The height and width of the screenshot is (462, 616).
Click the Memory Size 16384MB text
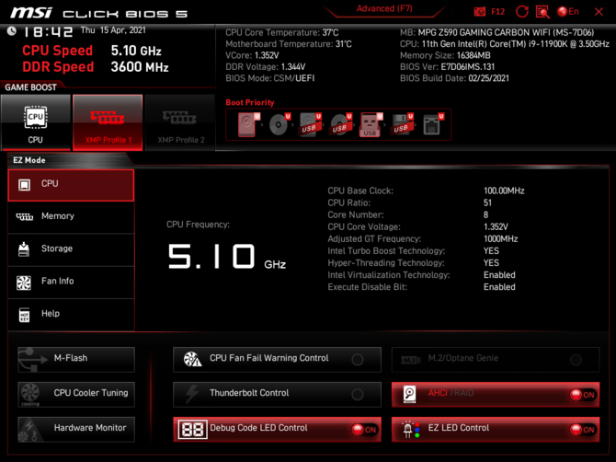click(445, 55)
